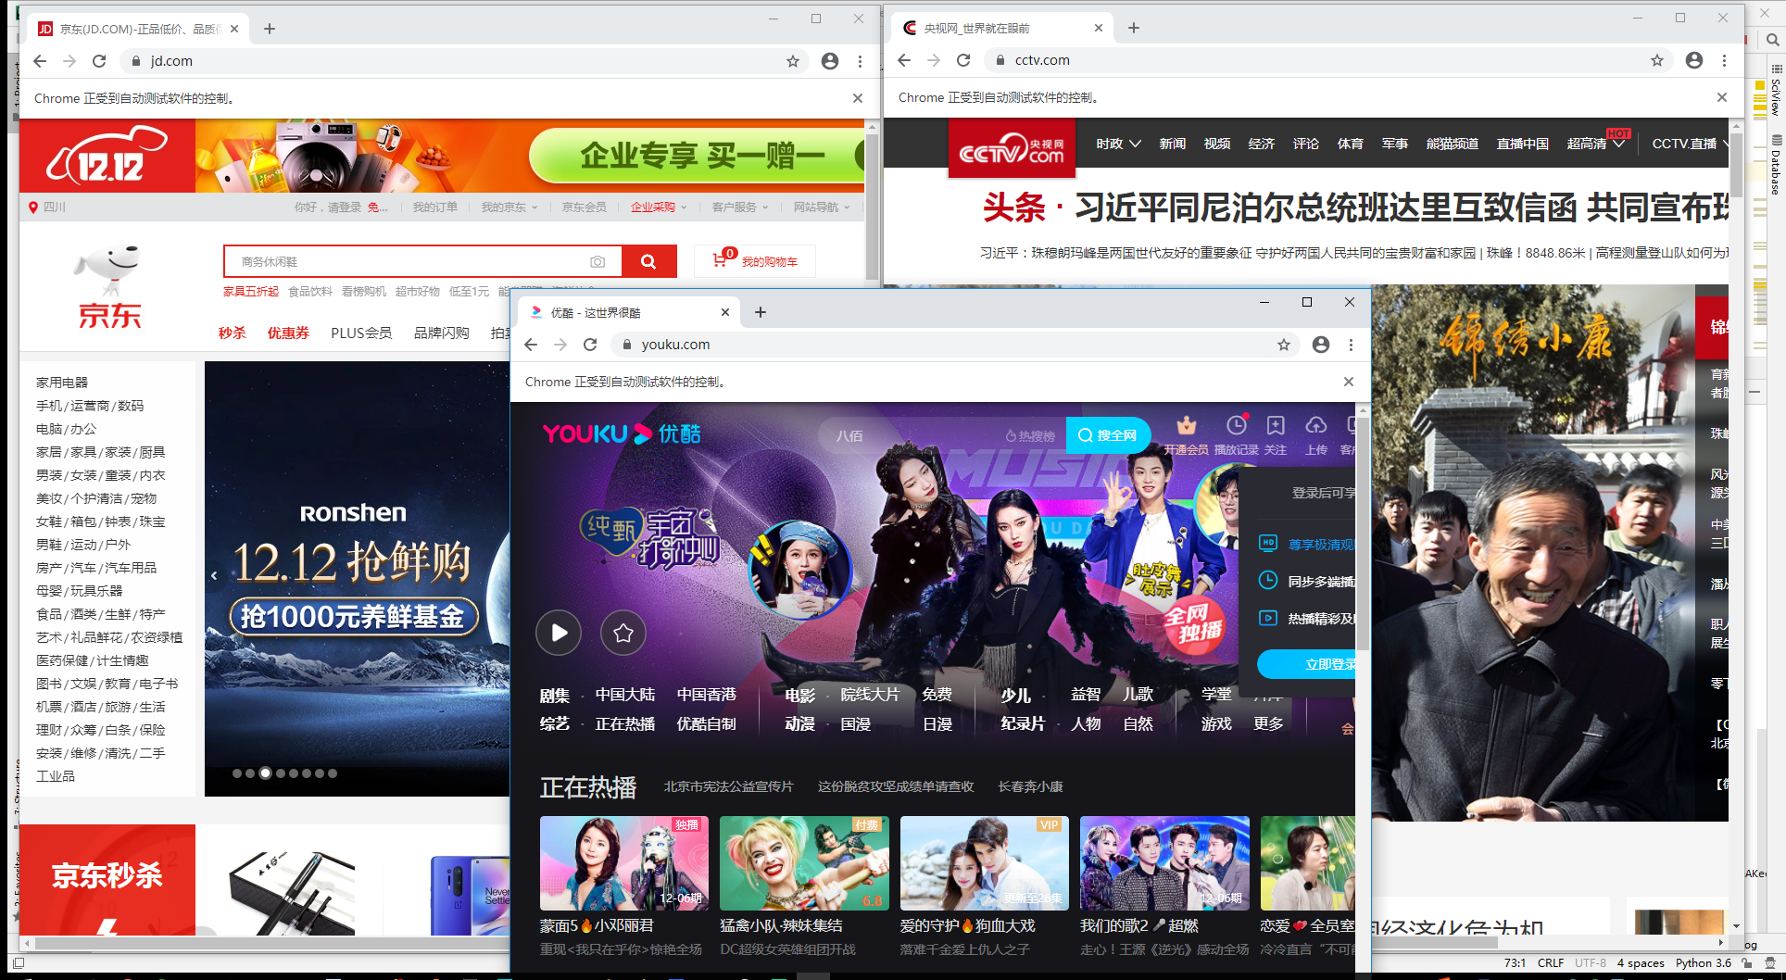Select the active carousel dot on JD banner
The height and width of the screenshot is (980, 1786).
265,773
